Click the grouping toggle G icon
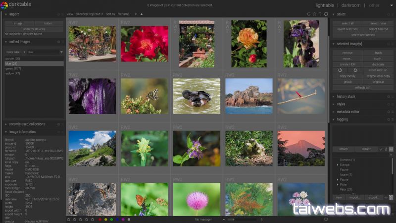This screenshot has height=223, width=396. pyautogui.click(x=309, y=14)
